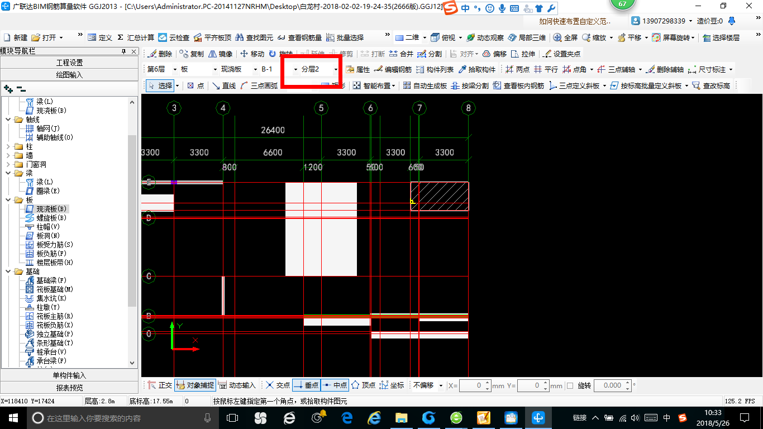Click the 定义 define button
The image size is (763, 429).
coord(100,37)
